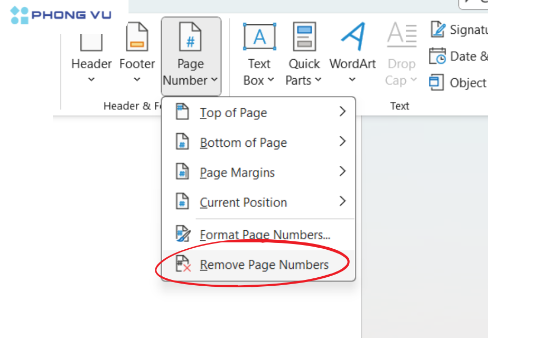This screenshot has width=541, height=338.
Task: Select Remove Page Numbers
Action: click(x=264, y=265)
